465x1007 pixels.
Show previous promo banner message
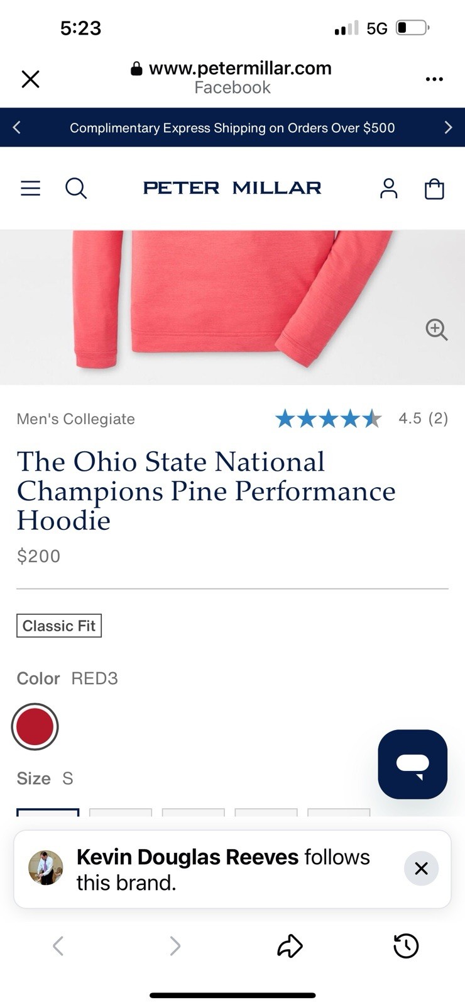(17, 128)
